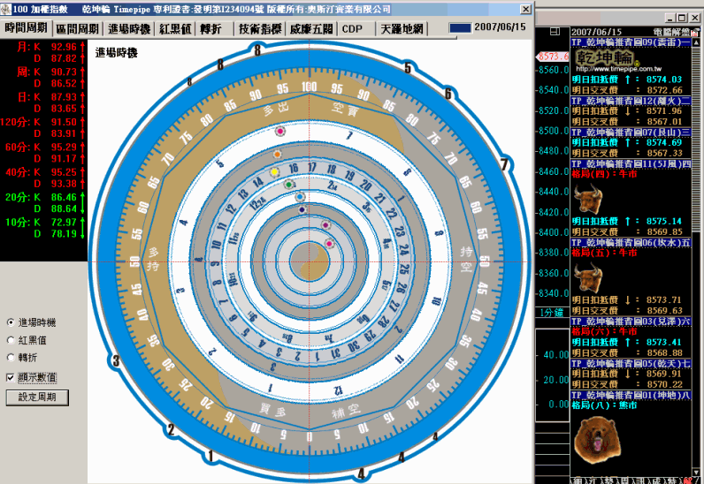Click the 8574.03 明日扣抵價 value
This screenshot has width=704, height=484.
tap(664, 79)
